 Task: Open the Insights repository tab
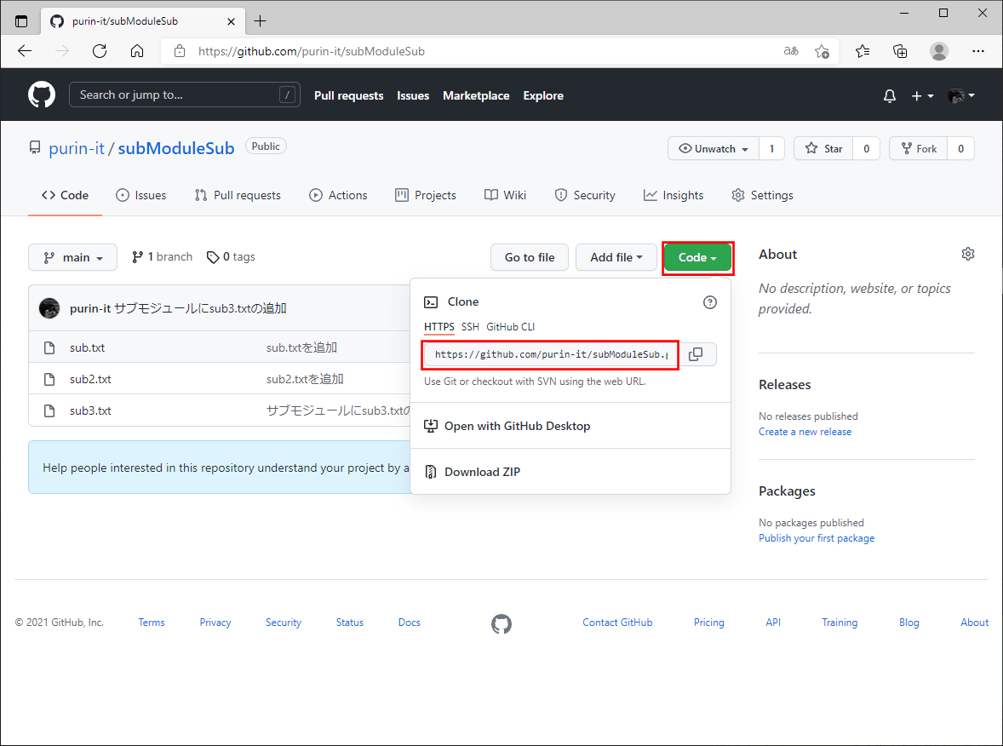[673, 195]
